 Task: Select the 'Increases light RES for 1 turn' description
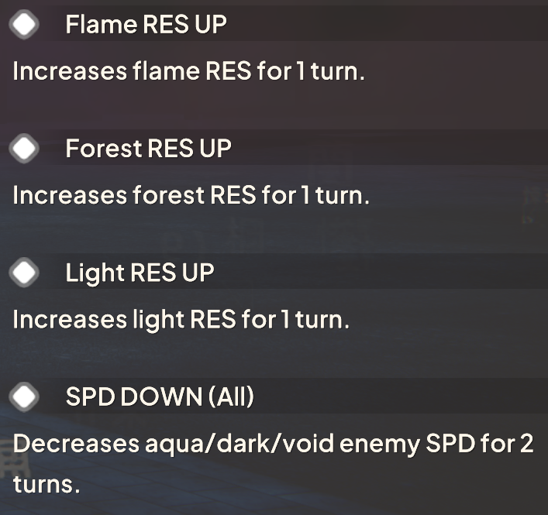pyautogui.click(x=181, y=320)
